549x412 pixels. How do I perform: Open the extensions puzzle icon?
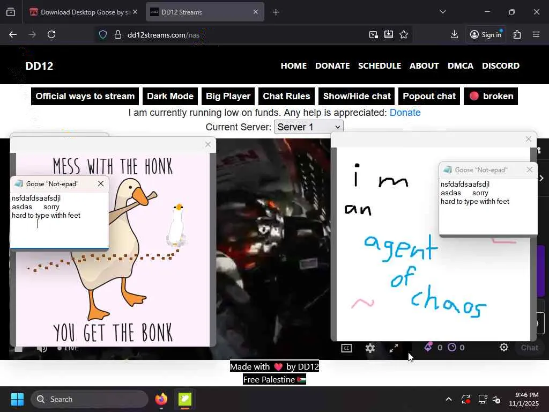(x=517, y=34)
